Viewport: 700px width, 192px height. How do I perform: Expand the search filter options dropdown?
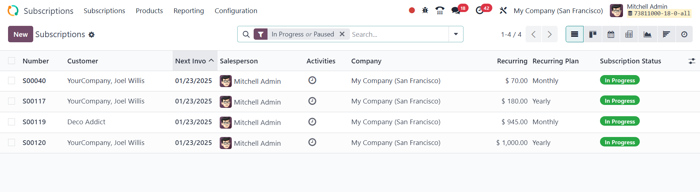tap(456, 34)
